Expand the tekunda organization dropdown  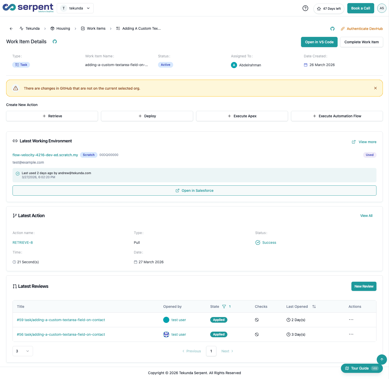pos(75,8)
